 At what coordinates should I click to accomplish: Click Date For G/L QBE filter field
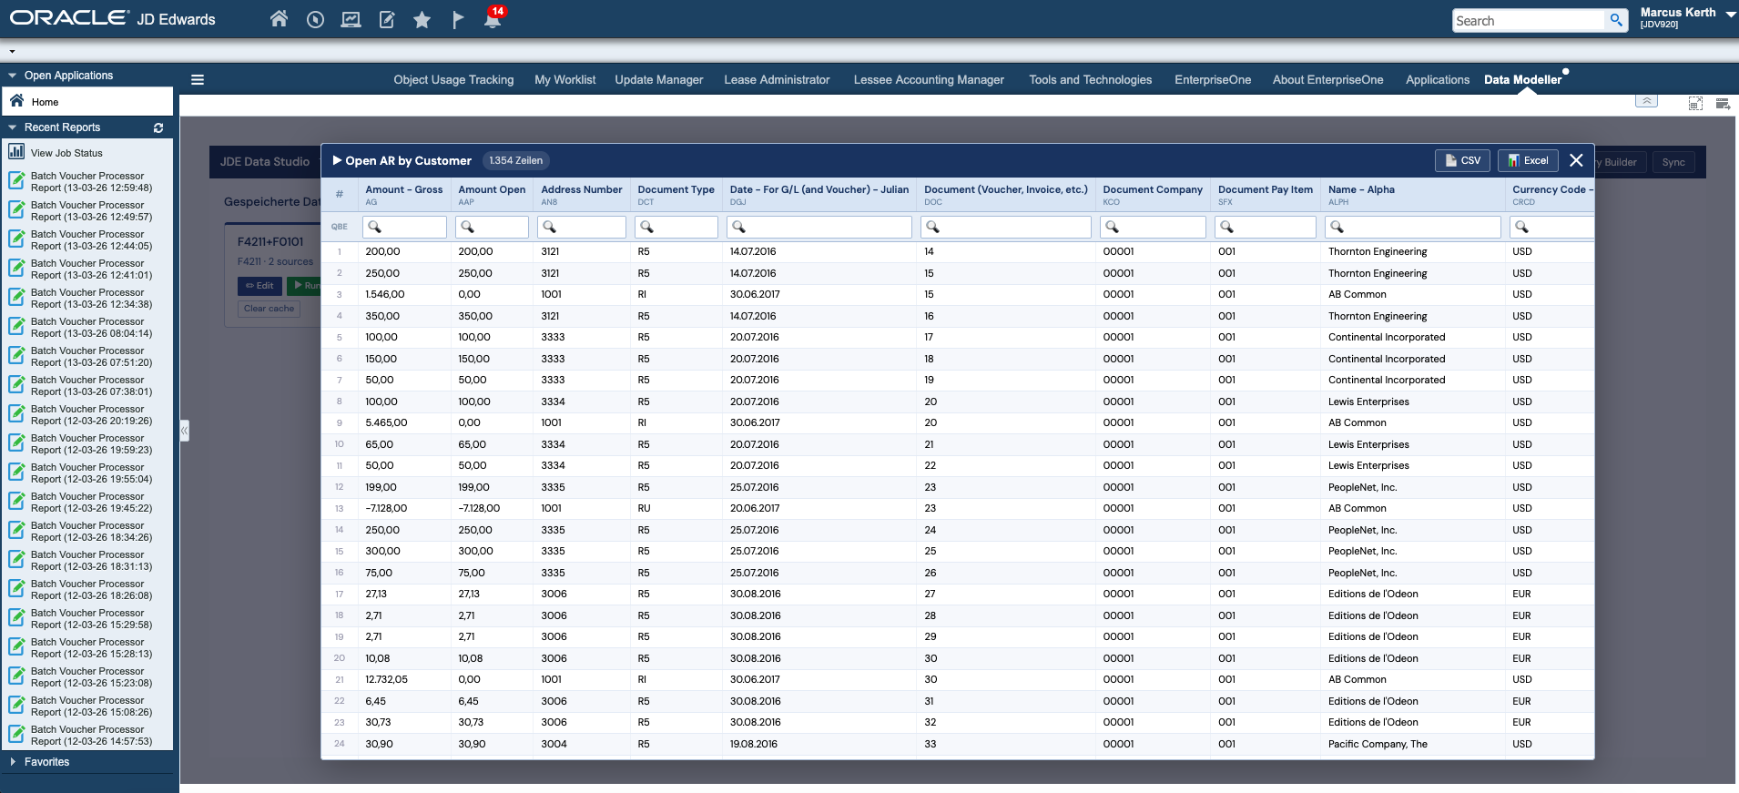point(819,227)
